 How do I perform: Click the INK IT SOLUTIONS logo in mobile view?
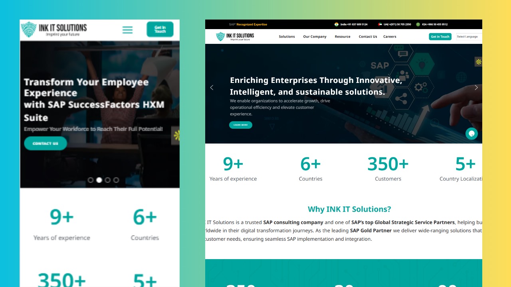pos(54,29)
